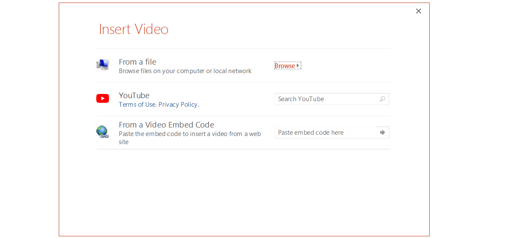Click the text Browse files on your computer
Viewport: 511px width, 238px height.
point(185,71)
